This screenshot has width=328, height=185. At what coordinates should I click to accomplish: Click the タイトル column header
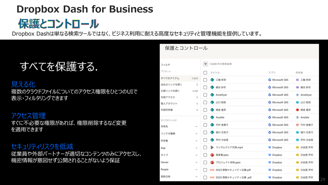pyautogui.click(x=215, y=73)
